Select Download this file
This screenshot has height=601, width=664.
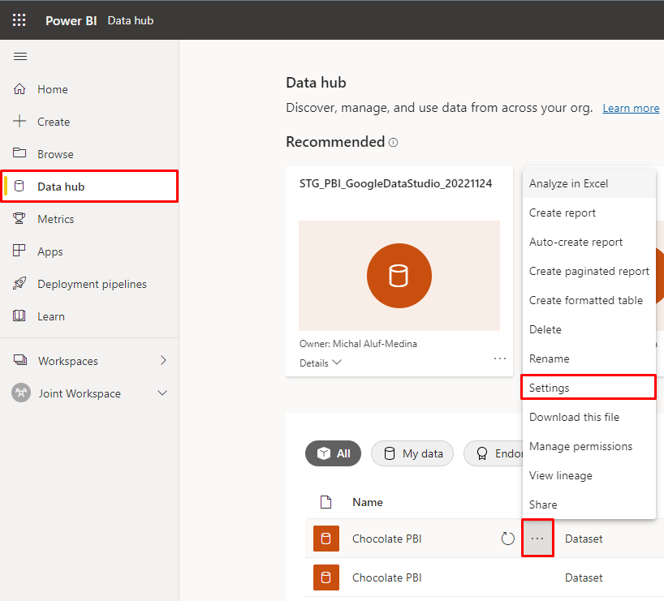[589, 418]
